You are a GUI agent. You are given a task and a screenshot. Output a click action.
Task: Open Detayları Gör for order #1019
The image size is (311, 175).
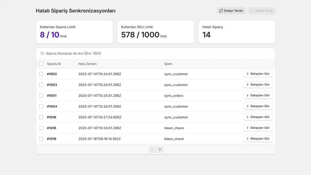[258, 139]
